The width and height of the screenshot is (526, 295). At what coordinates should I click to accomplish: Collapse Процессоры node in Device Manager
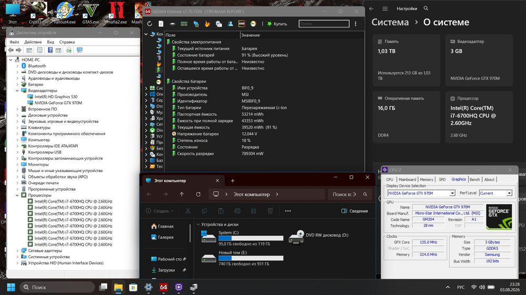click(x=17, y=195)
